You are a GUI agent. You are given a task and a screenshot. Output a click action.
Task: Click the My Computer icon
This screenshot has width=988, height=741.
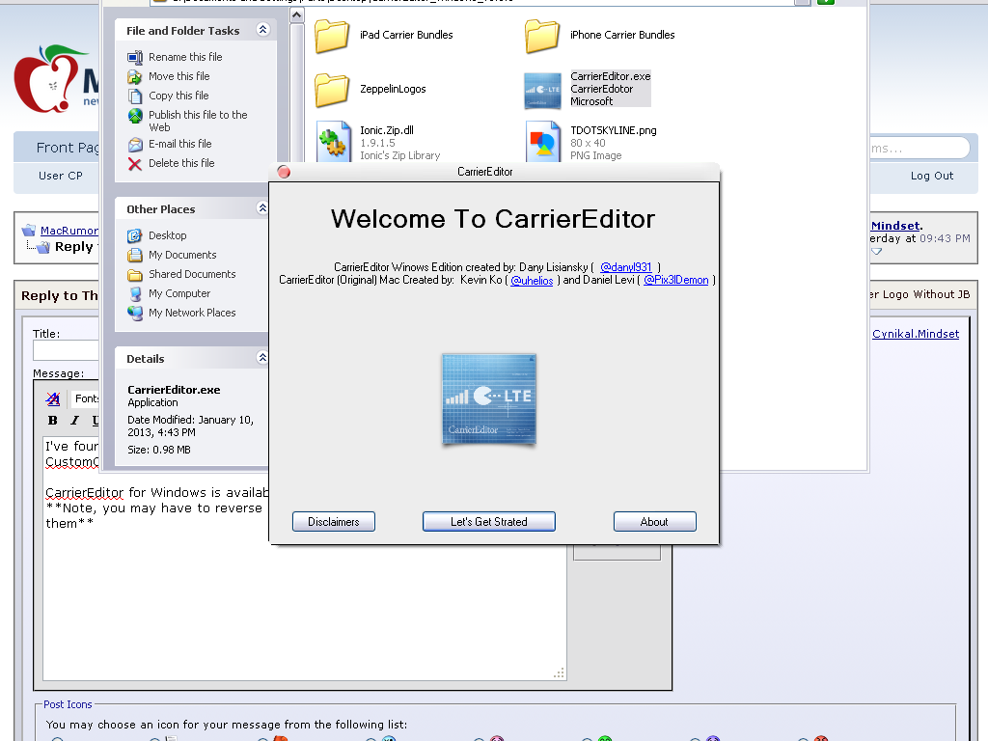tap(135, 294)
